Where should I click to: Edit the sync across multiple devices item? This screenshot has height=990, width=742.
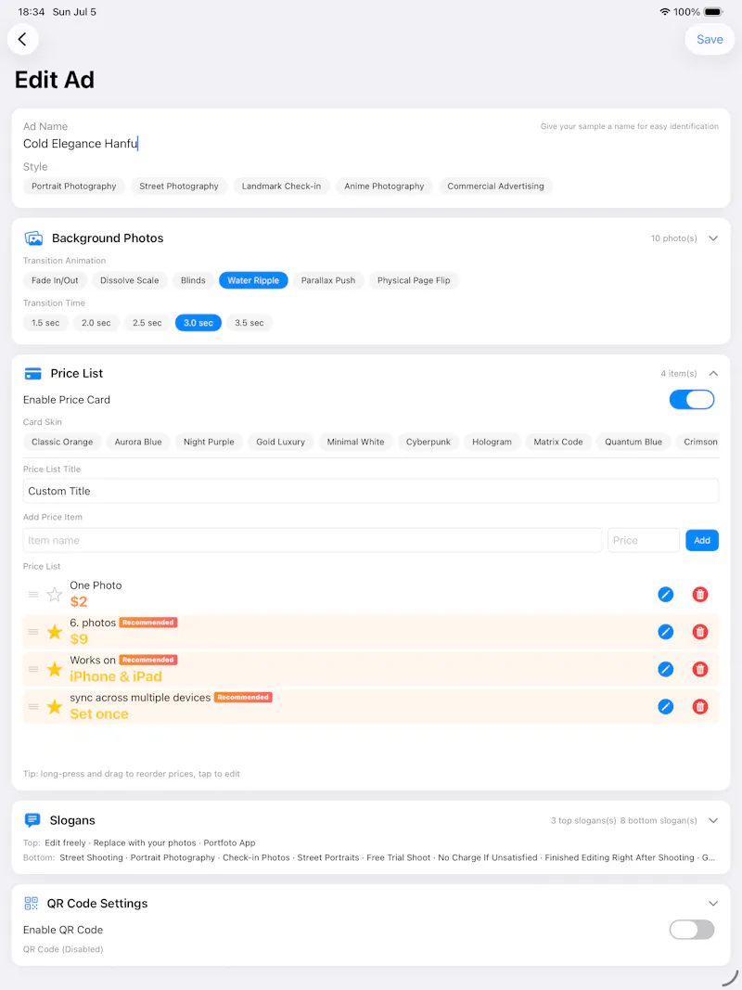[x=666, y=706]
